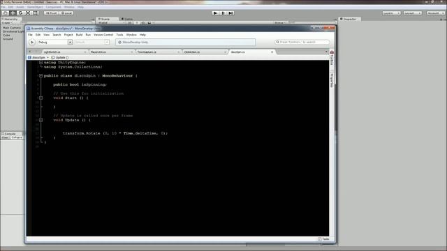Open MonoDevelop Tools menu
The height and width of the screenshot is (251, 447).
[119, 35]
